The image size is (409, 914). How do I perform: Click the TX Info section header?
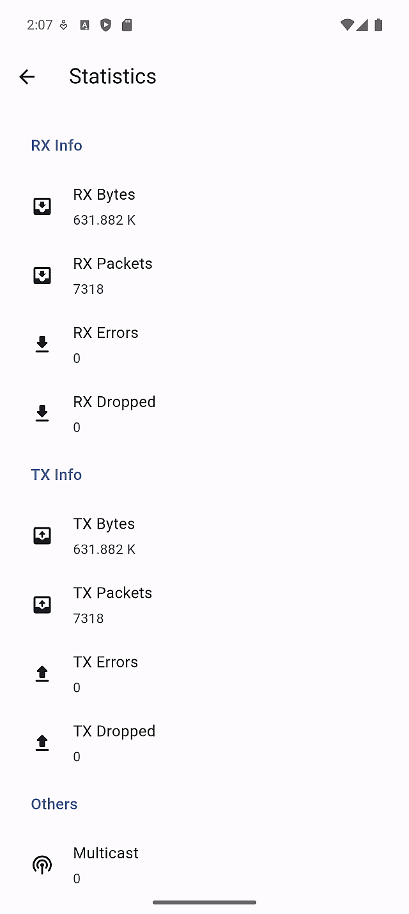[56, 474]
